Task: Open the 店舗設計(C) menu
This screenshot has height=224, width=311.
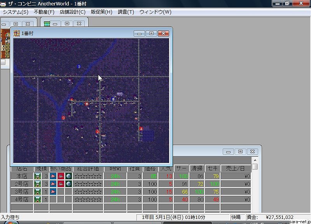Action: [72, 12]
